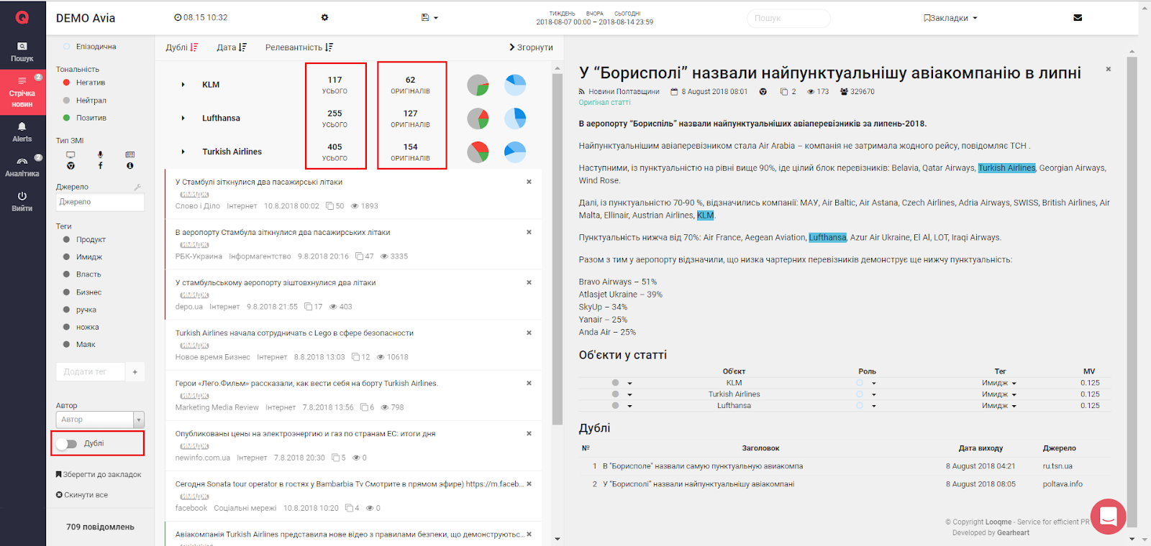Open the chat support bubble

click(1109, 516)
